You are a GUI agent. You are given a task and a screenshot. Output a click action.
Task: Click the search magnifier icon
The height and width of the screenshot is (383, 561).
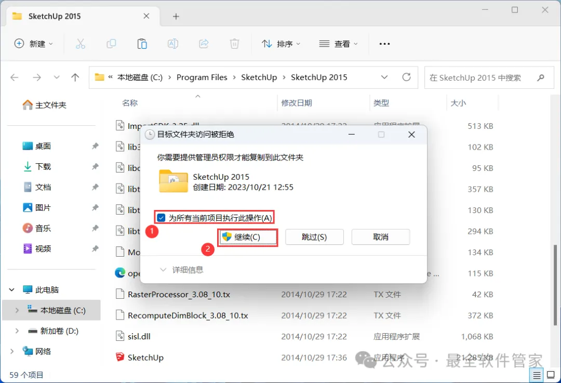(541, 77)
